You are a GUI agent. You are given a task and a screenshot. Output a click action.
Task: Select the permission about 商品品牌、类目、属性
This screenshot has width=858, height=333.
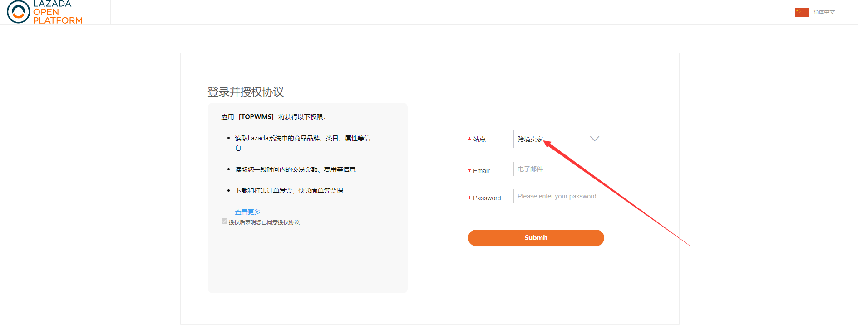pyautogui.click(x=302, y=139)
